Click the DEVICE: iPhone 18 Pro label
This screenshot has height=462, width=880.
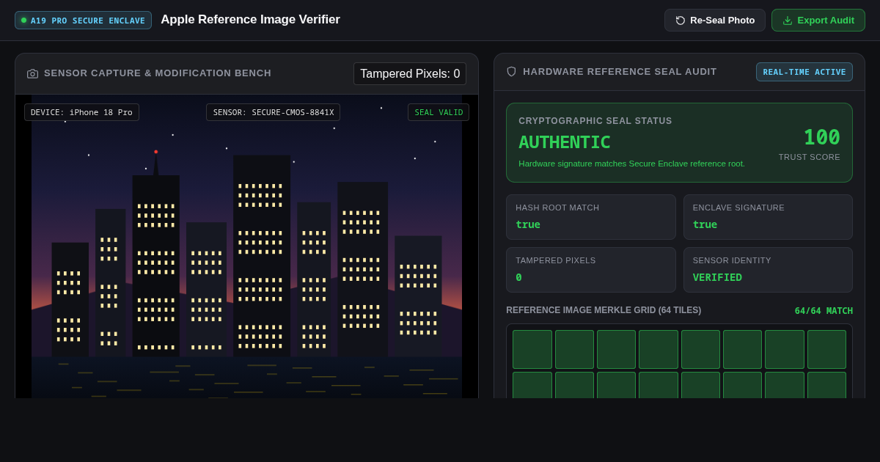[81, 112]
